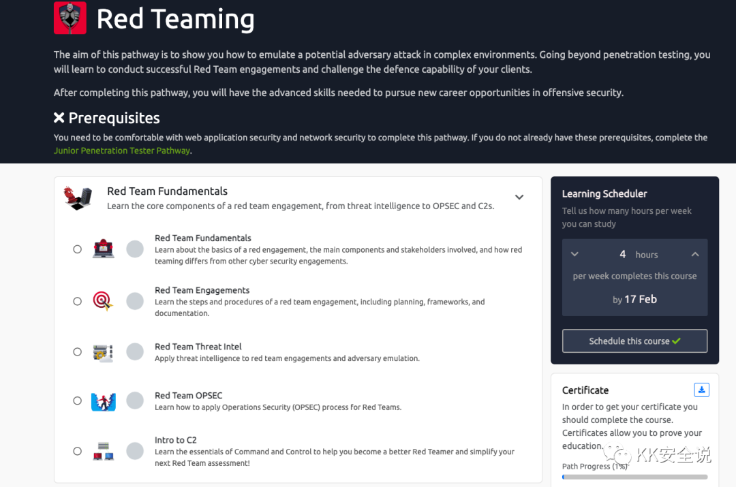736x487 pixels.
Task: Collapse the Red Team Fundamentals module chevron
Action: click(x=519, y=197)
